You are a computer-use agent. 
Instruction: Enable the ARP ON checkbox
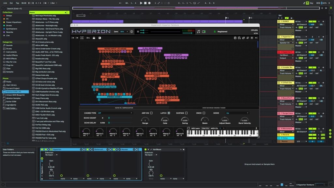(x=151, y=113)
